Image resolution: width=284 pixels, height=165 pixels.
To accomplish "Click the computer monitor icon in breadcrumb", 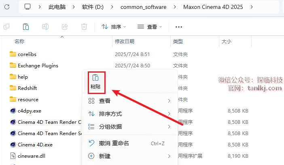I will click(28, 7).
